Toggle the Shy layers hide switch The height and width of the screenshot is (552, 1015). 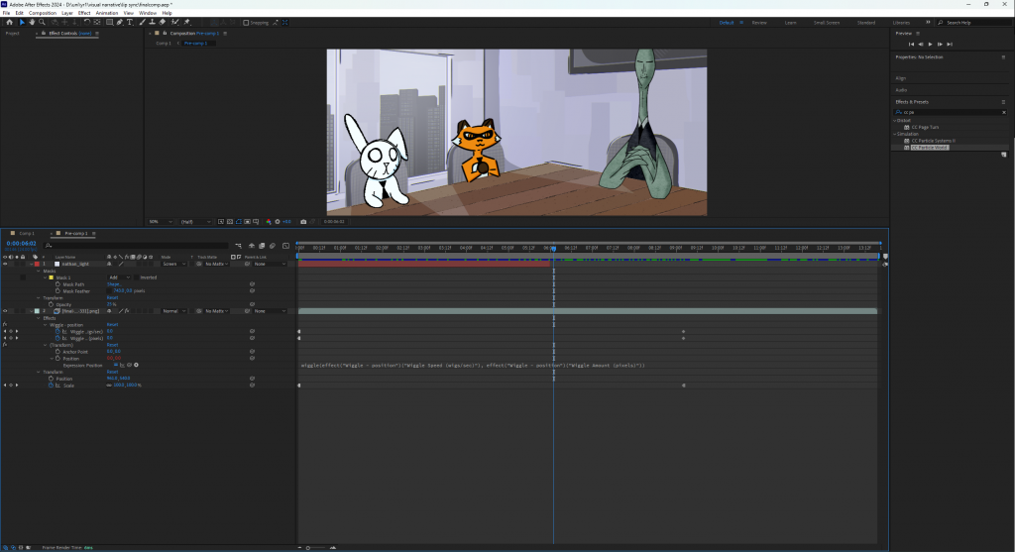click(252, 246)
